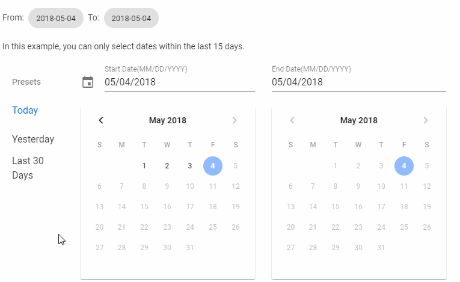Choose the Last 30 Days preset

(28, 168)
